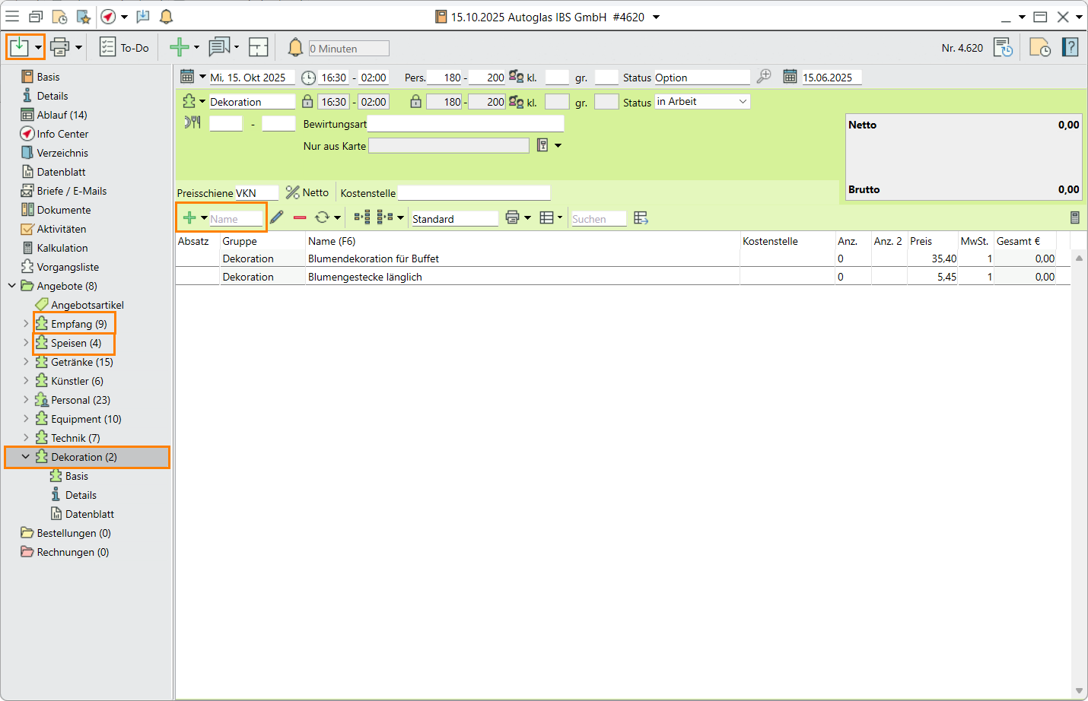Toggle the time lock for Dekoration
The image size is (1088, 701).
pyautogui.click(x=307, y=102)
